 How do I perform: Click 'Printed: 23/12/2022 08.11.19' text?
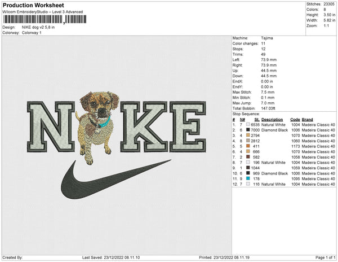[x=224, y=257]
